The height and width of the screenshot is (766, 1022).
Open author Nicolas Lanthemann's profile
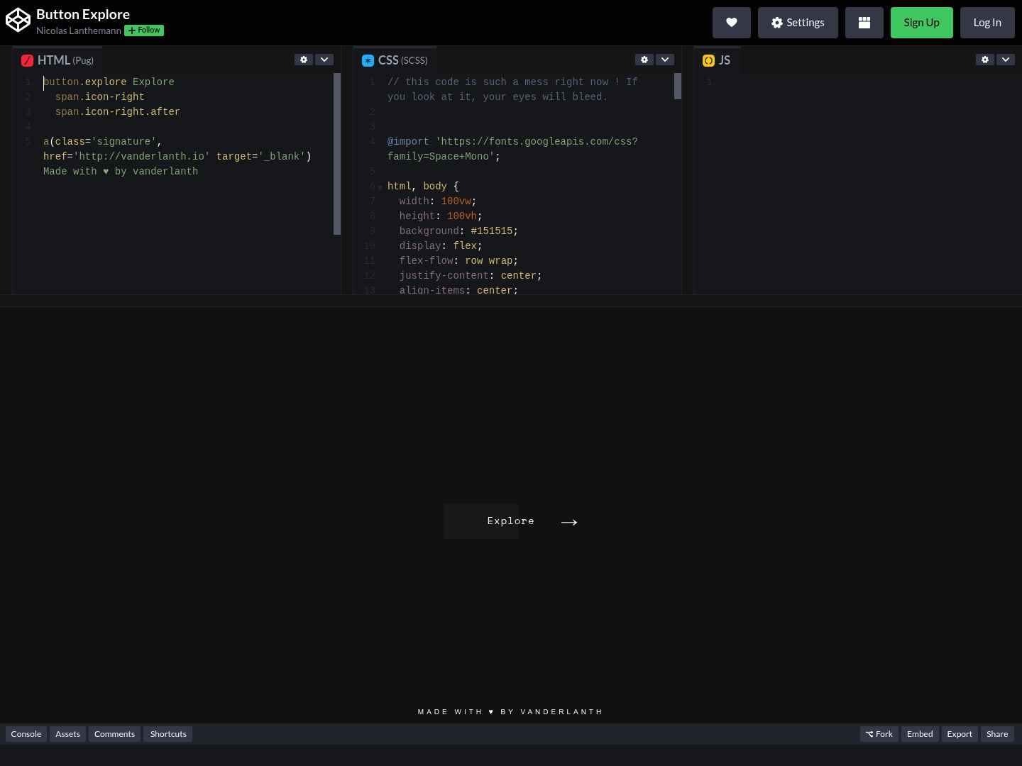tap(79, 30)
